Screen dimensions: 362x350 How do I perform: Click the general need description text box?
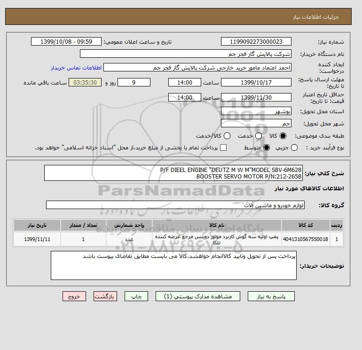(173, 173)
